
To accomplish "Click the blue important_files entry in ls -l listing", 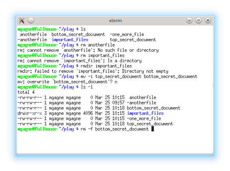I will (x=145, y=113).
